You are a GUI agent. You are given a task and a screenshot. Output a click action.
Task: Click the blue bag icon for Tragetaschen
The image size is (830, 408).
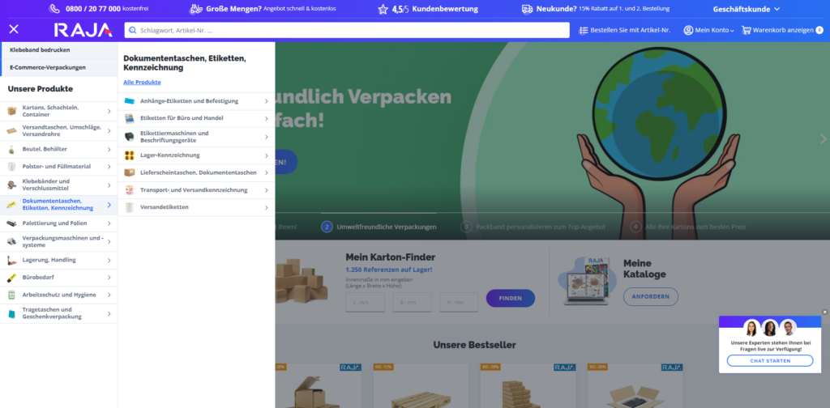[x=11, y=314]
